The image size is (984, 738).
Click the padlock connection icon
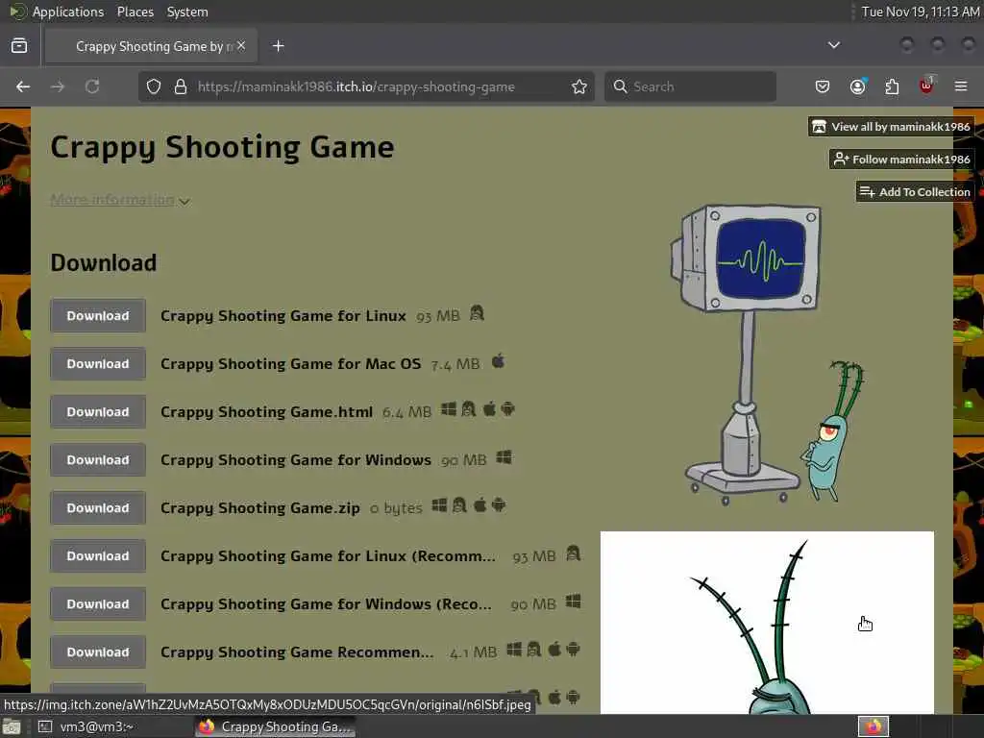click(181, 86)
